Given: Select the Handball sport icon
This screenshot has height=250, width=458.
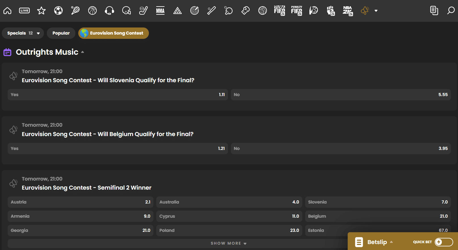Looking at the screenshot, I should (x=314, y=11).
